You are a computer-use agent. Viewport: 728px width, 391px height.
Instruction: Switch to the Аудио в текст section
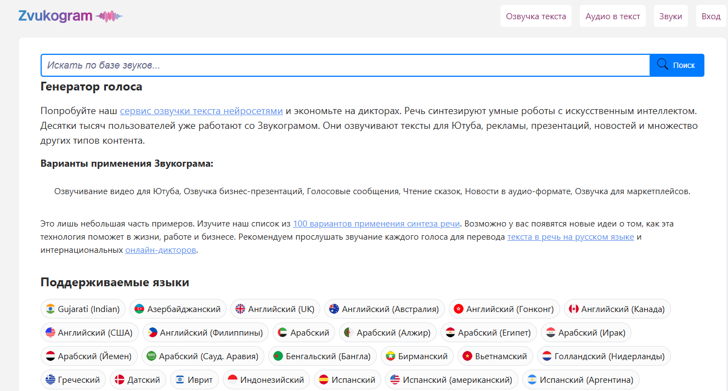(613, 16)
